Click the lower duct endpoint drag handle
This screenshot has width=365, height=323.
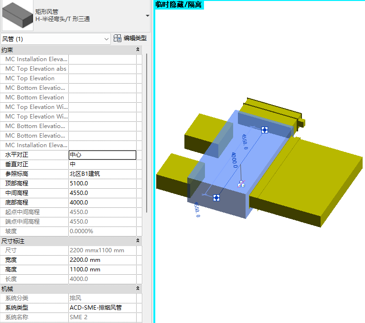click(x=216, y=197)
